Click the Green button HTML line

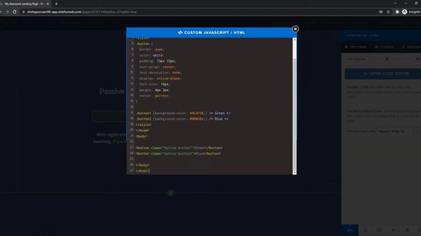[179, 148]
